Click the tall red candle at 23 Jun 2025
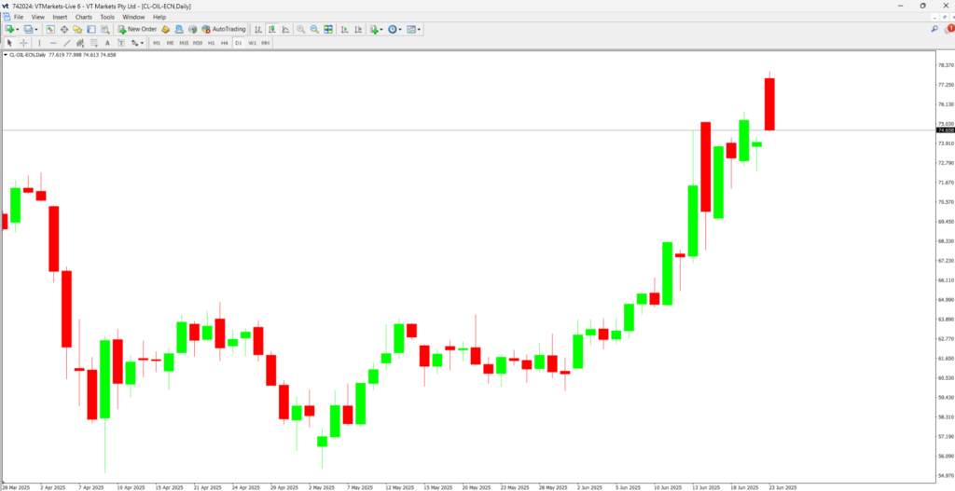The width and height of the screenshot is (955, 491). point(769,104)
